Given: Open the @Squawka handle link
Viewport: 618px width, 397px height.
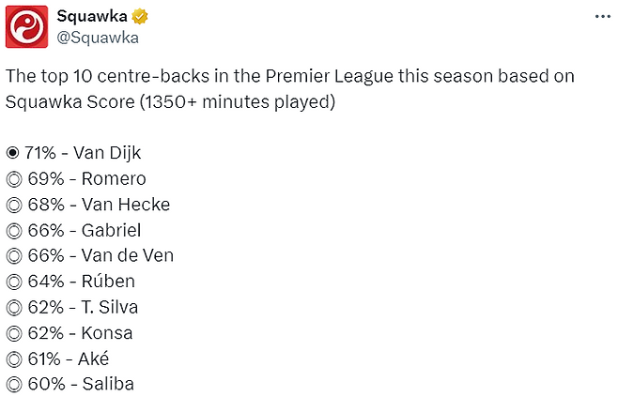Looking at the screenshot, I should click(x=98, y=38).
